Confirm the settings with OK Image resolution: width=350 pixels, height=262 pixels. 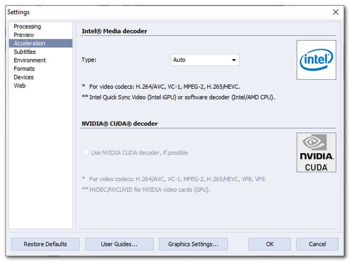tap(269, 244)
